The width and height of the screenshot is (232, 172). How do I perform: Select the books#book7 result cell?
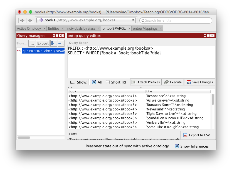[106, 122]
